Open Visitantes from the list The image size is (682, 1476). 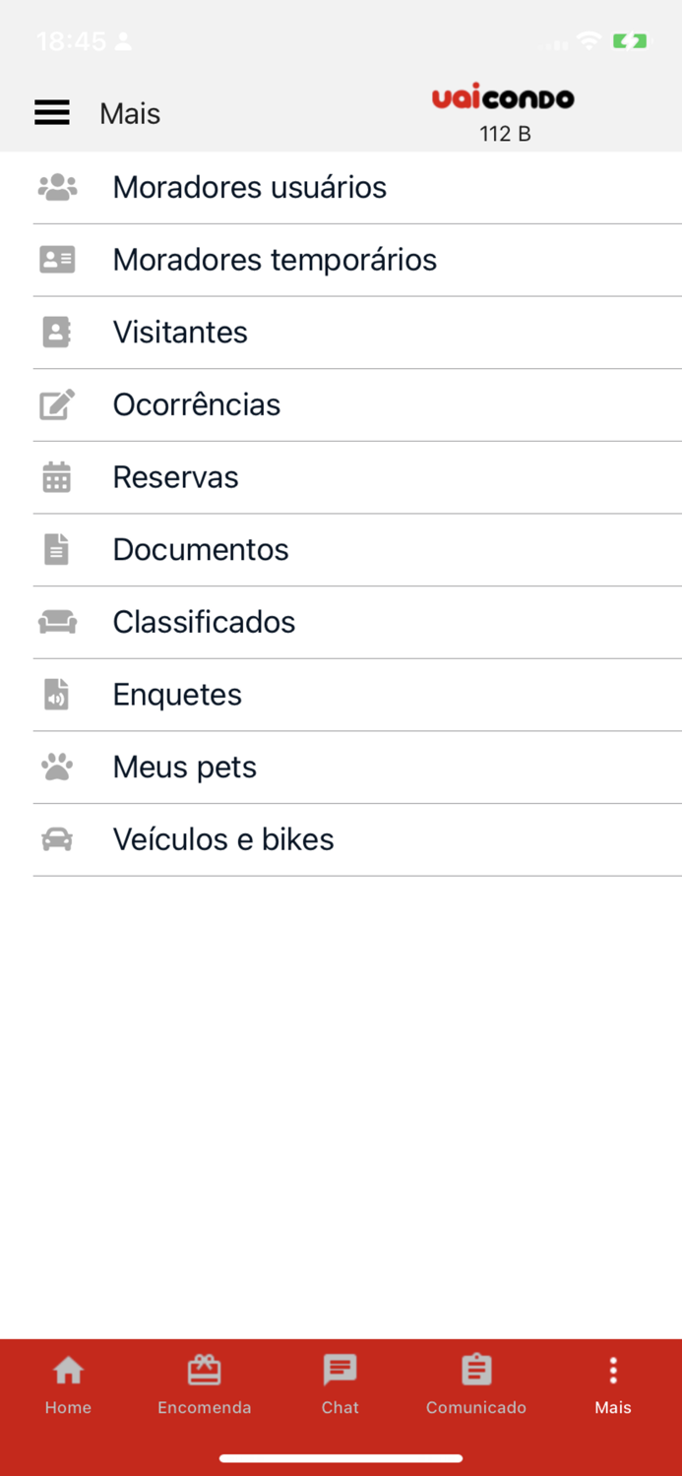click(x=180, y=332)
